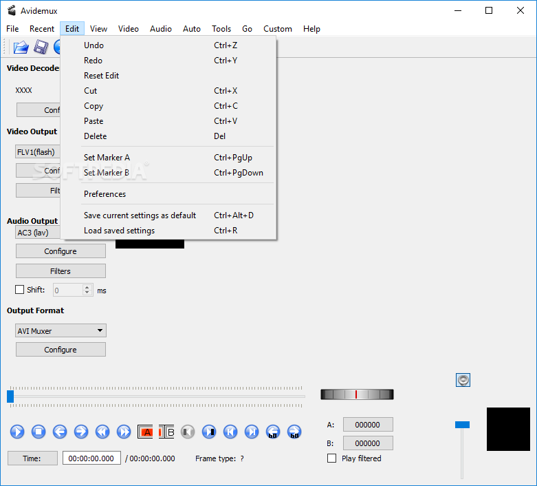Click the speaker volume icon
Image resolution: width=537 pixels, height=486 pixels.
click(x=463, y=380)
